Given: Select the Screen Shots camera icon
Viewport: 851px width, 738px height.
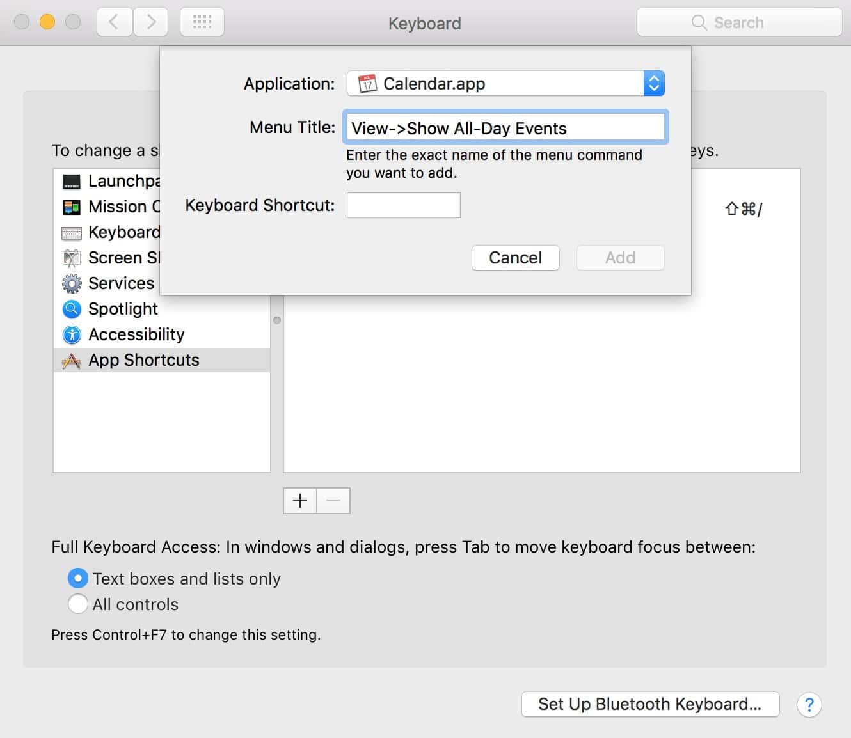Looking at the screenshot, I should click(x=72, y=258).
